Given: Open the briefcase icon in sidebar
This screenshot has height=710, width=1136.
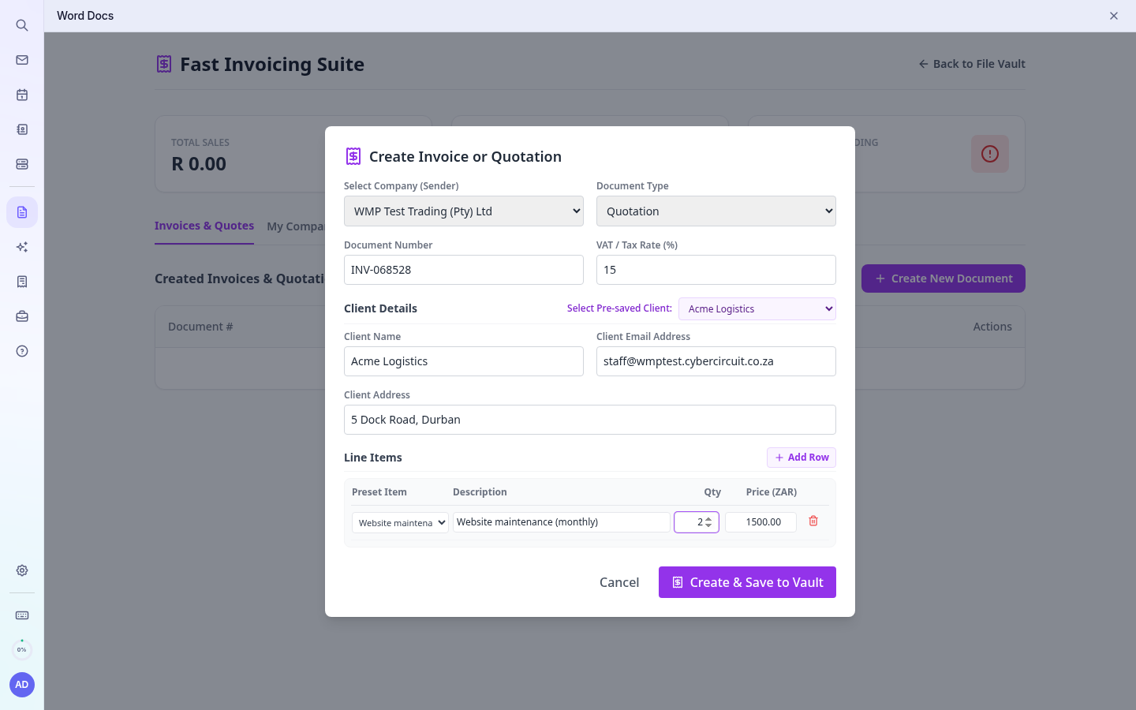Looking at the screenshot, I should tap(22, 316).
